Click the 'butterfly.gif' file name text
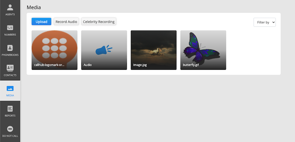Viewport: 295px width, 142px height. pyautogui.click(x=191, y=65)
